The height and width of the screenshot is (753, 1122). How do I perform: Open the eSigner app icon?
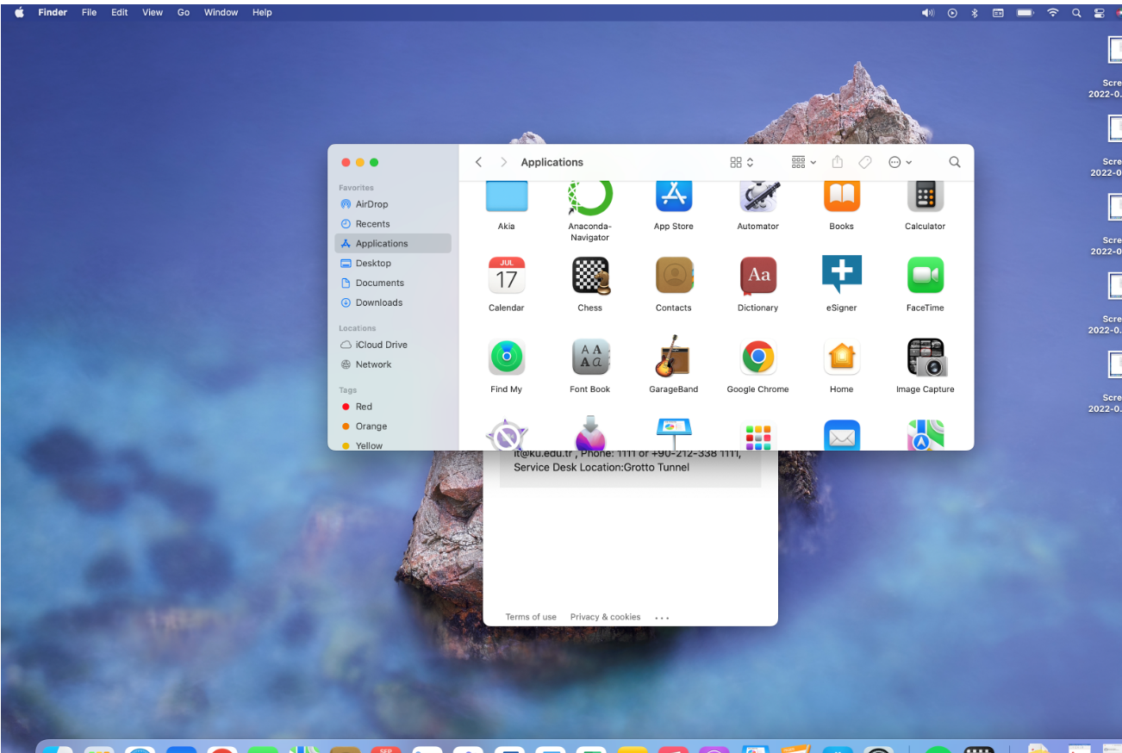coord(841,277)
